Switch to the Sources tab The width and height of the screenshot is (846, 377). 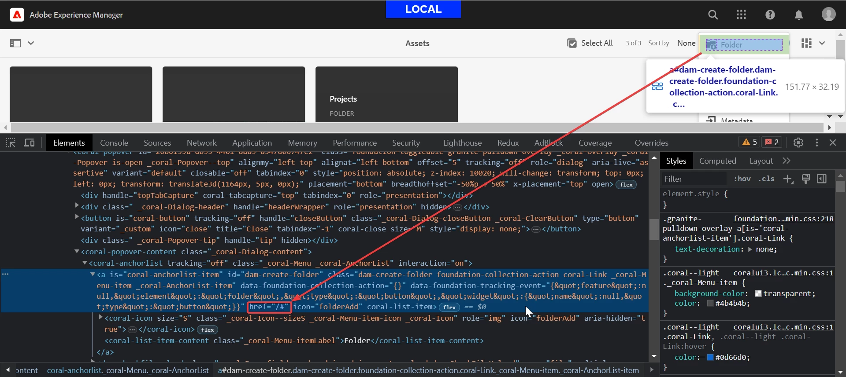[157, 143]
